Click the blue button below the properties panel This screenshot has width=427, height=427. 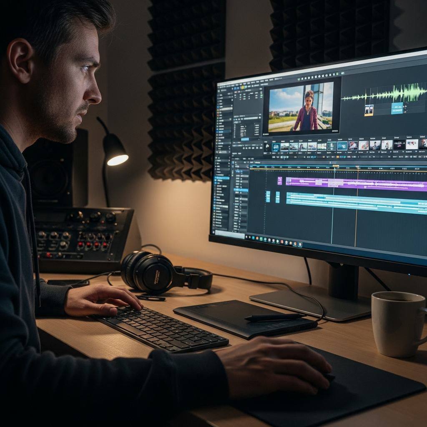pos(245,139)
